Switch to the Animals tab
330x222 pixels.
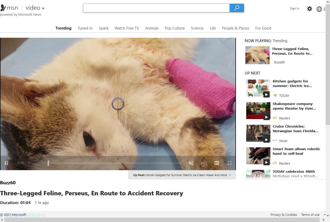pyautogui.click(x=152, y=28)
